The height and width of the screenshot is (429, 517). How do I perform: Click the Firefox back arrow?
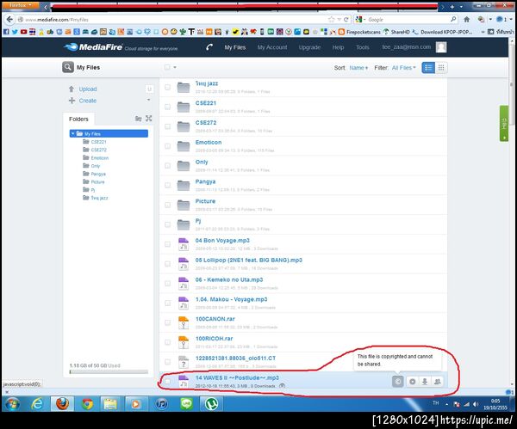[x=9, y=20]
